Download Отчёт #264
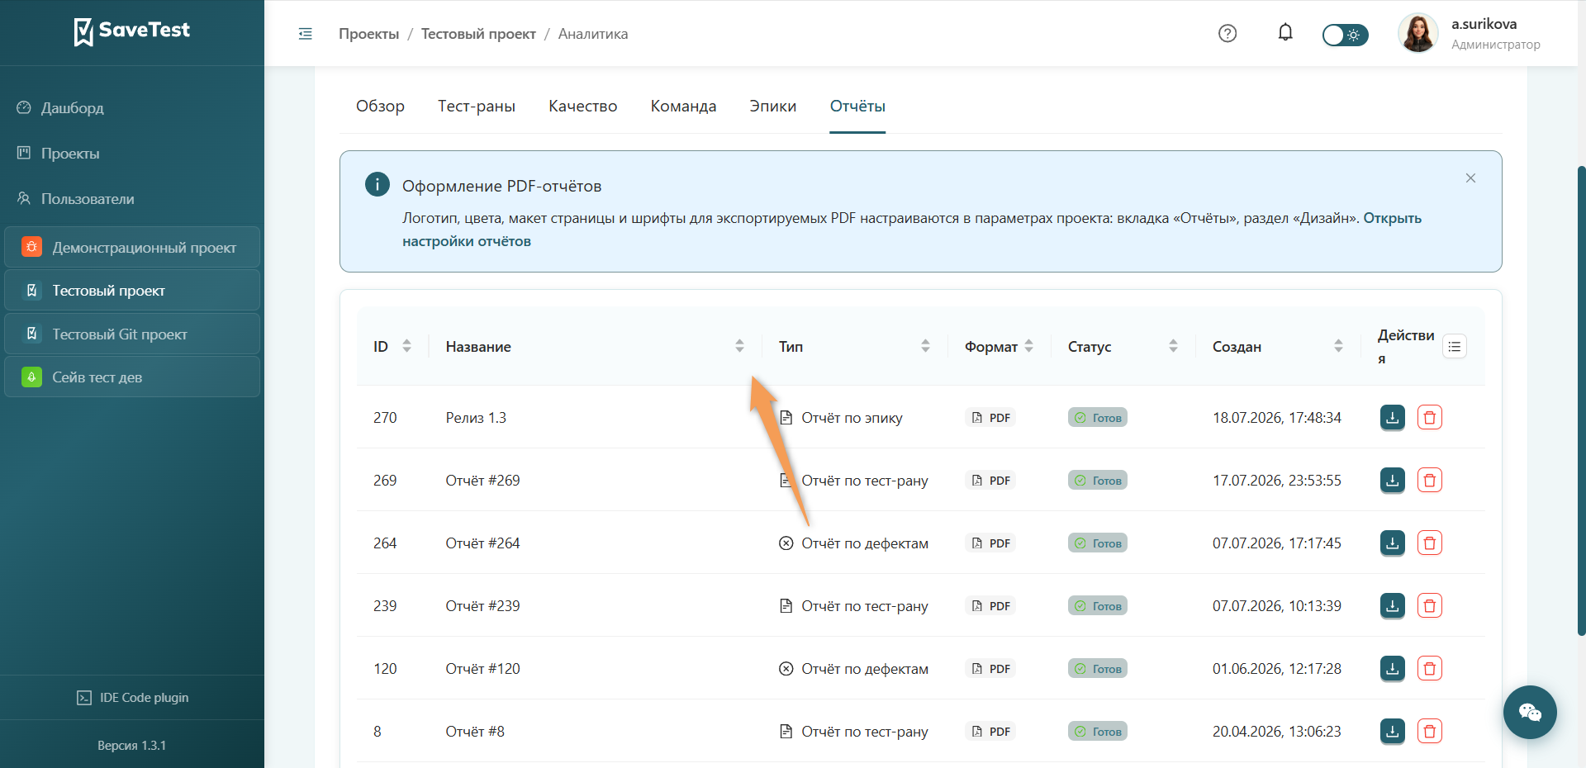 (1393, 543)
